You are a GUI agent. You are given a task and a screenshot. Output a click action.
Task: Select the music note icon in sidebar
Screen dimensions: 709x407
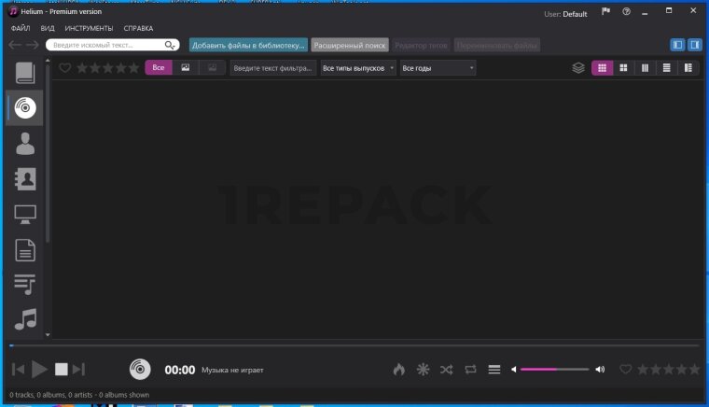(25, 318)
